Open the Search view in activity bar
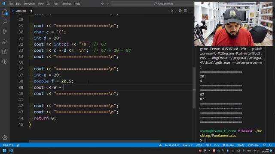The width and height of the screenshot is (275, 154). click(x=5, y=22)
